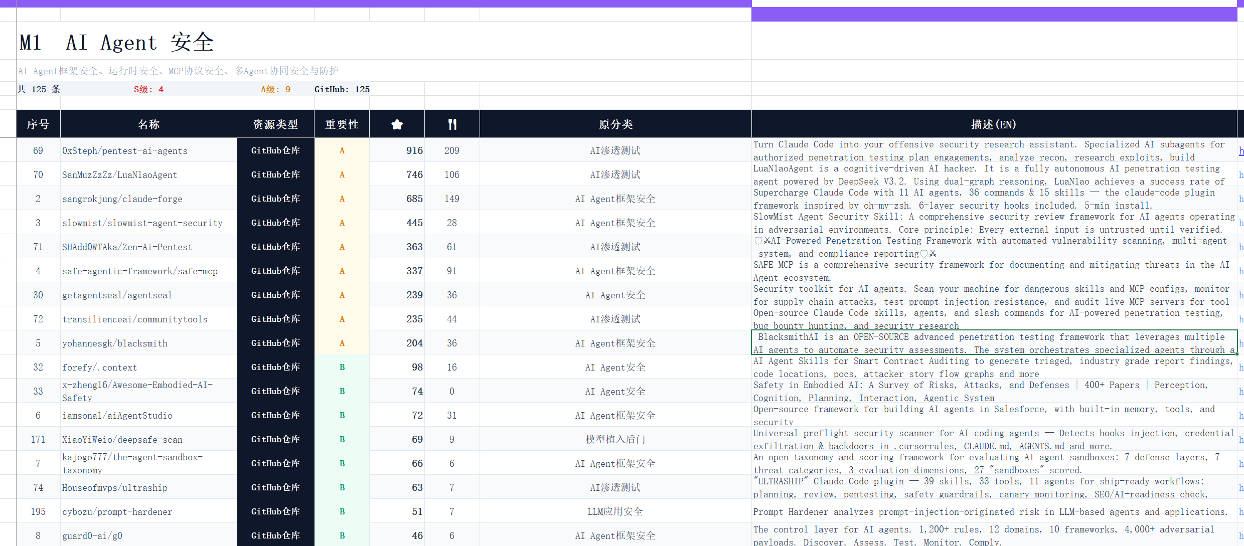Image resolution: width=1244 pixels, height=546 pixels.
Task: Select cell getagentseal/agentseal
Action: pos(148,295)
